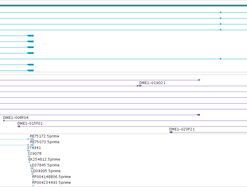Select the 374941 feature label
247x187 pixels.
34,148
